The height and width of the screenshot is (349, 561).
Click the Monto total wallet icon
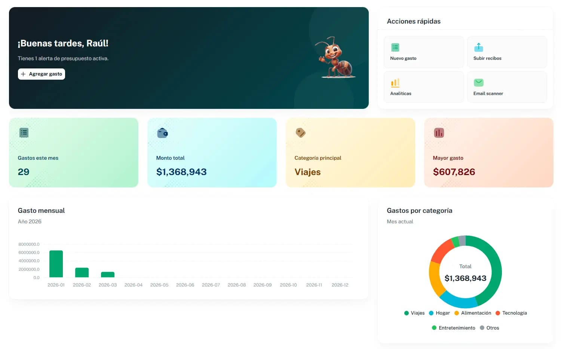[162, 132]
